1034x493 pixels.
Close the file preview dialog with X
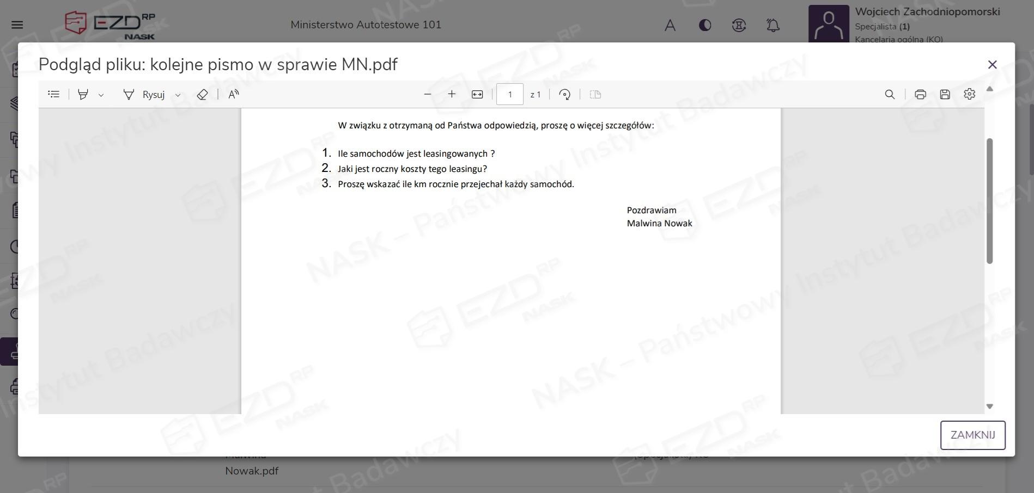click(x=992, y=65)
